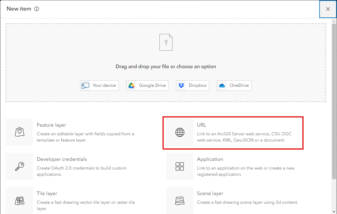
Task: Click the OneDrive cloud icon
Action: [x=222, y=86]
